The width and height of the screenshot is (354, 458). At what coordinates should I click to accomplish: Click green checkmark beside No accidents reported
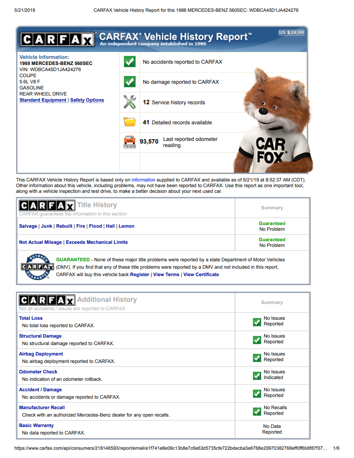tap(129, 62)
